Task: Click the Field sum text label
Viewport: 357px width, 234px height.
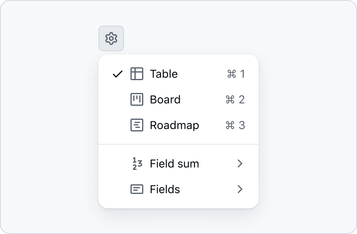Action: tap(174, 163)
